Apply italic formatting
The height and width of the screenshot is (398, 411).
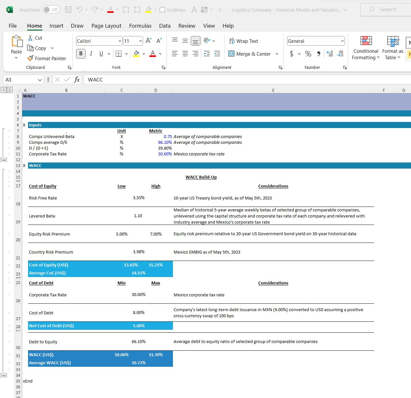click(91, 54)
